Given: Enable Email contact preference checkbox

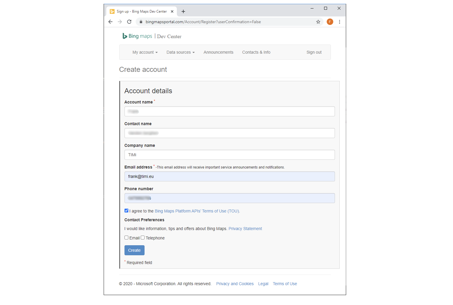Looking at the screenshot, I should click(126, 238).
